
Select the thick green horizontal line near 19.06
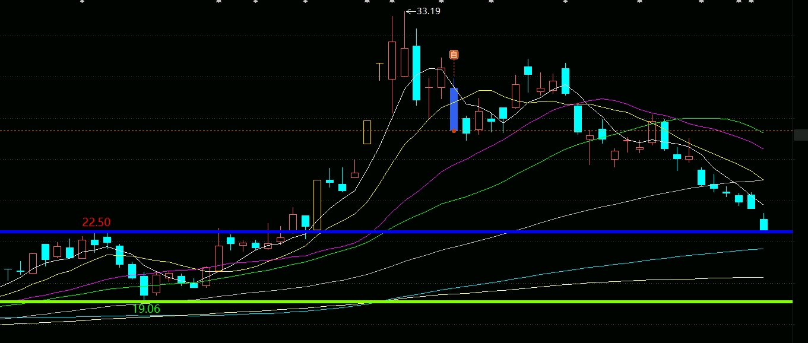click(396, 301)
